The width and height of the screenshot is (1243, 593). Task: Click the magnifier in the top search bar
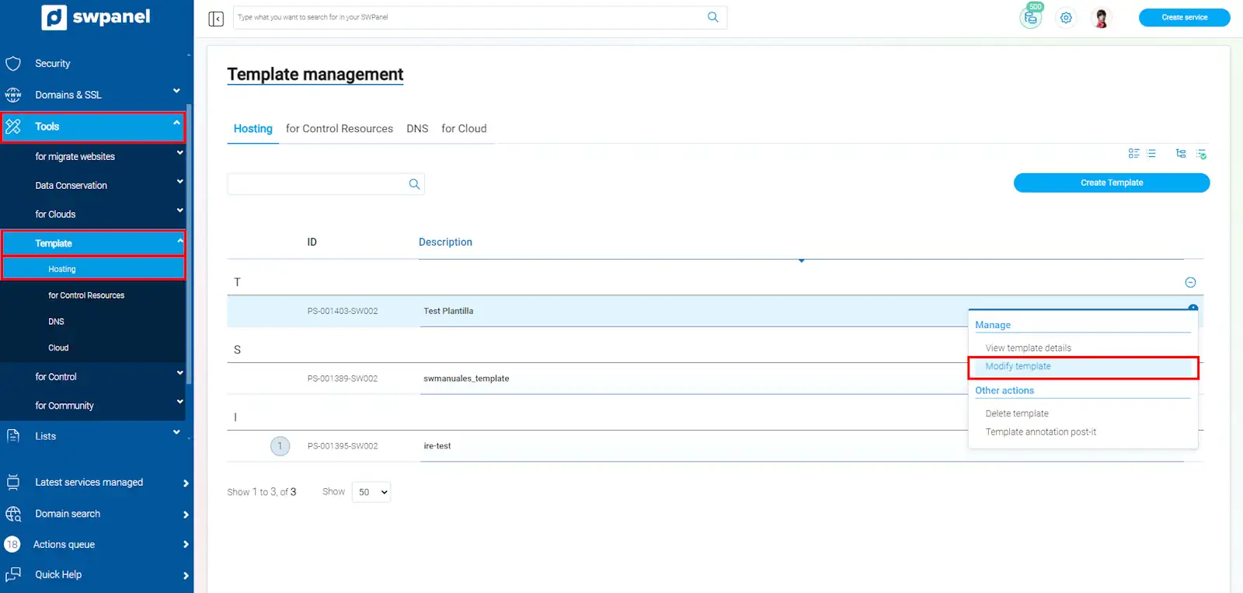[712, 17]
